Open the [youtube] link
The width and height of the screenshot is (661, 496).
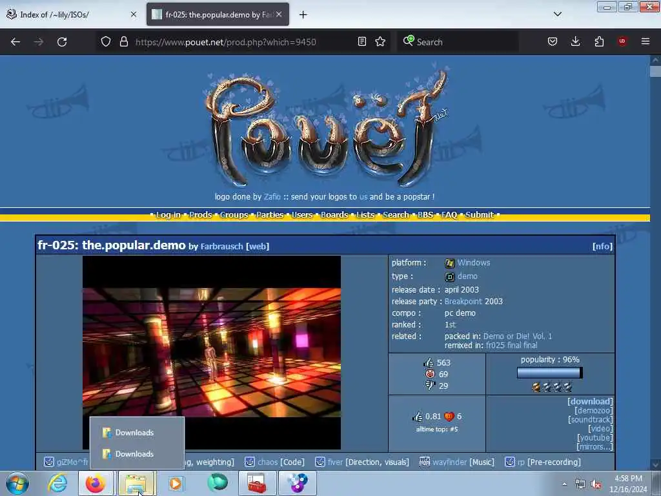pyautogui.click(x=595, y=438)
